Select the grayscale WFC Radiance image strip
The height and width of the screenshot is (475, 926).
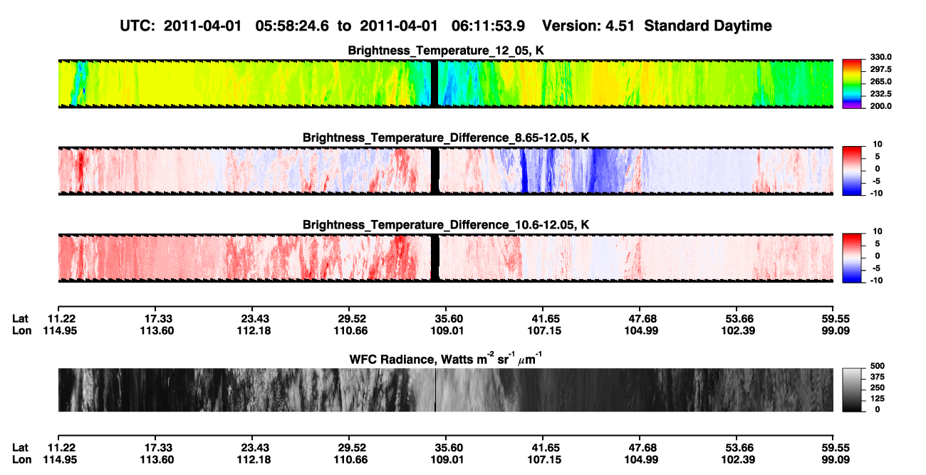446,390
